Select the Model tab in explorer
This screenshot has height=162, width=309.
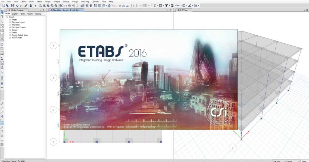8,14
